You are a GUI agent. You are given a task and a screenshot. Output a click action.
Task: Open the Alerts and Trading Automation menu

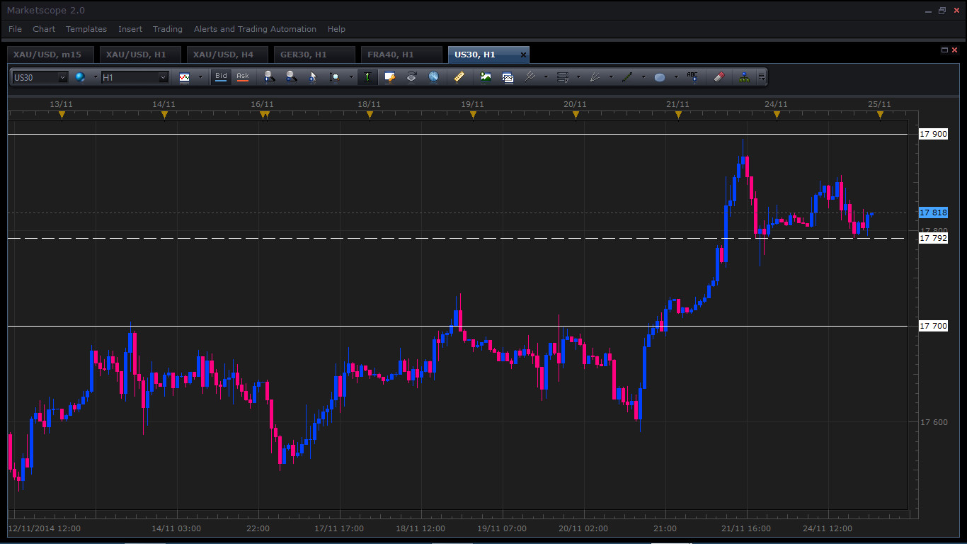[255, 29]
